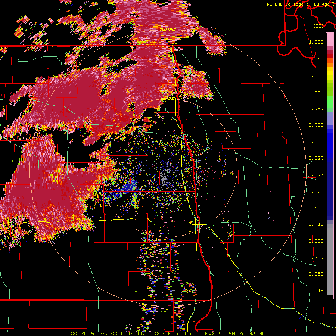Select the 0.413 scale label

point(316,224)
